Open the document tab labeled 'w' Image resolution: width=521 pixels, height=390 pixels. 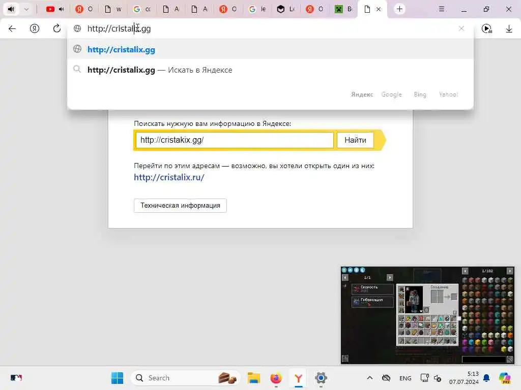112,9
